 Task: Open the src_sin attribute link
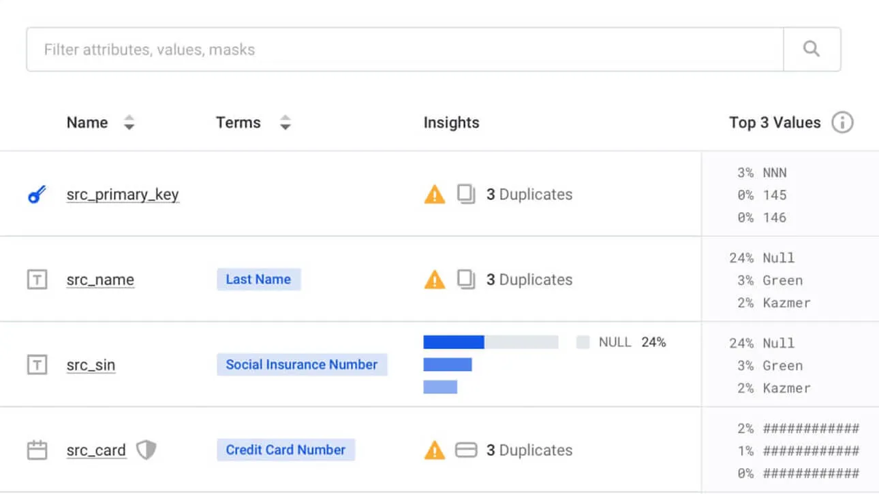coord(91,365)
